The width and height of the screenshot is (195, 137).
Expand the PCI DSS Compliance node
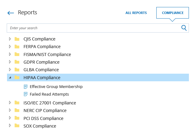(x=10, y=118)
